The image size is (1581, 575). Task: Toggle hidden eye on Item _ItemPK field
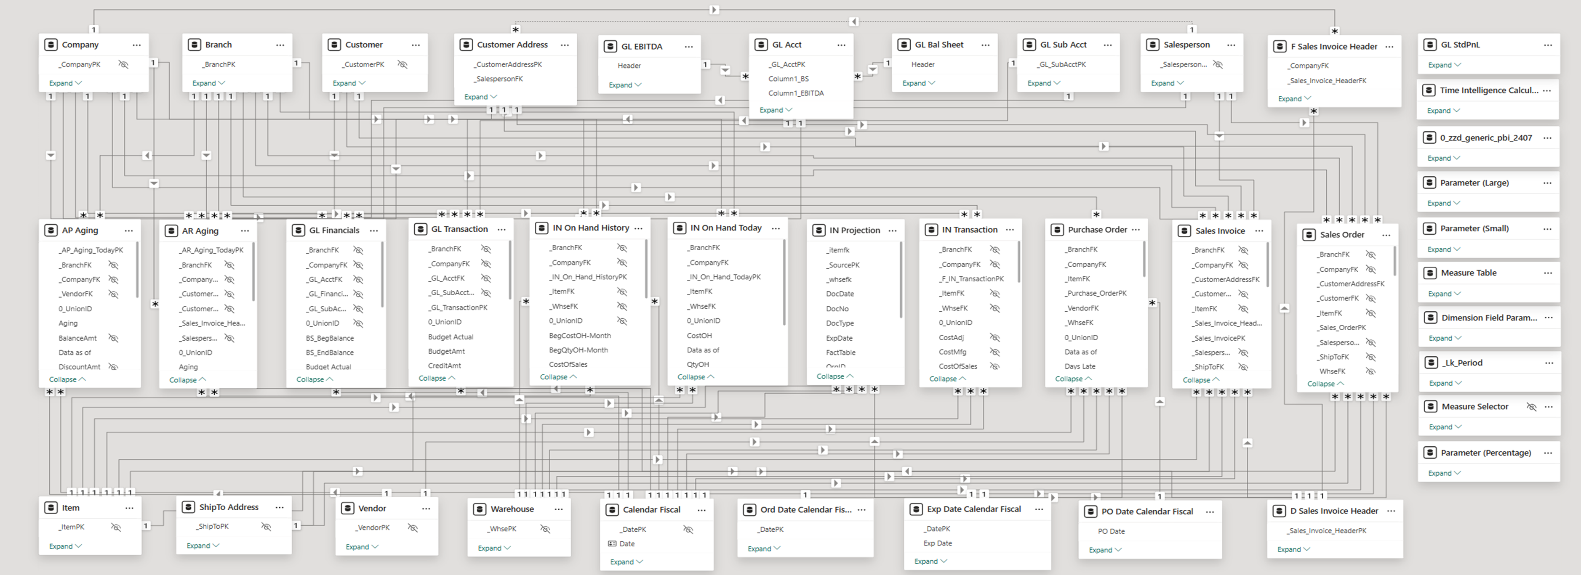116,527
